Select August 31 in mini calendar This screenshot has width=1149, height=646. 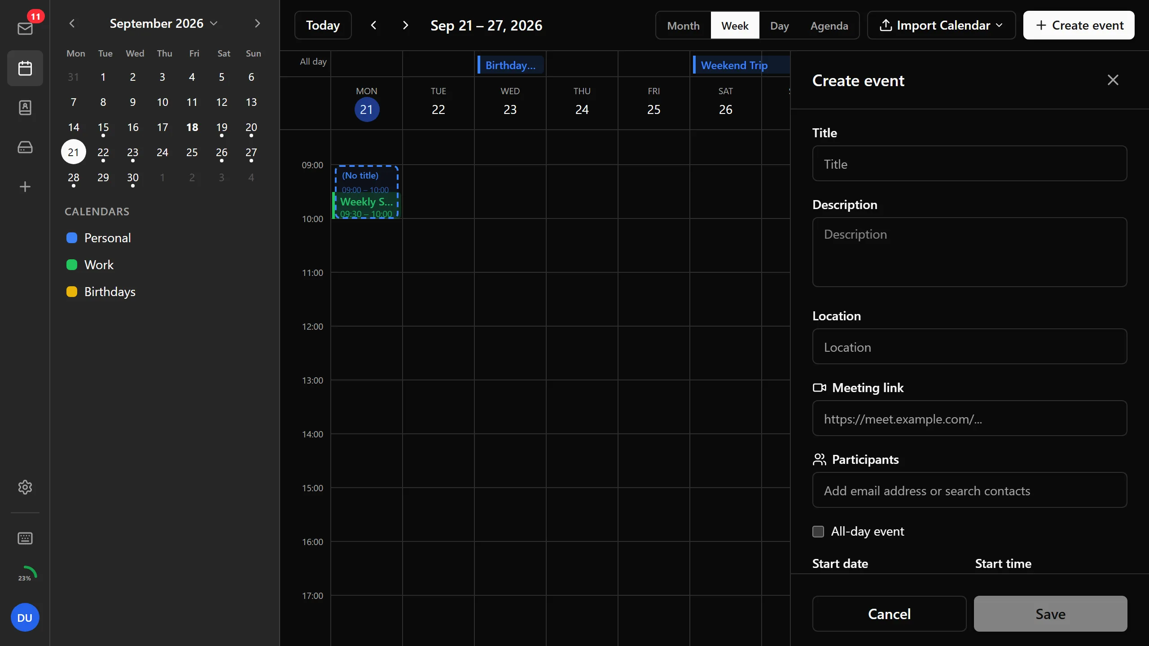(x=74, y=77)
